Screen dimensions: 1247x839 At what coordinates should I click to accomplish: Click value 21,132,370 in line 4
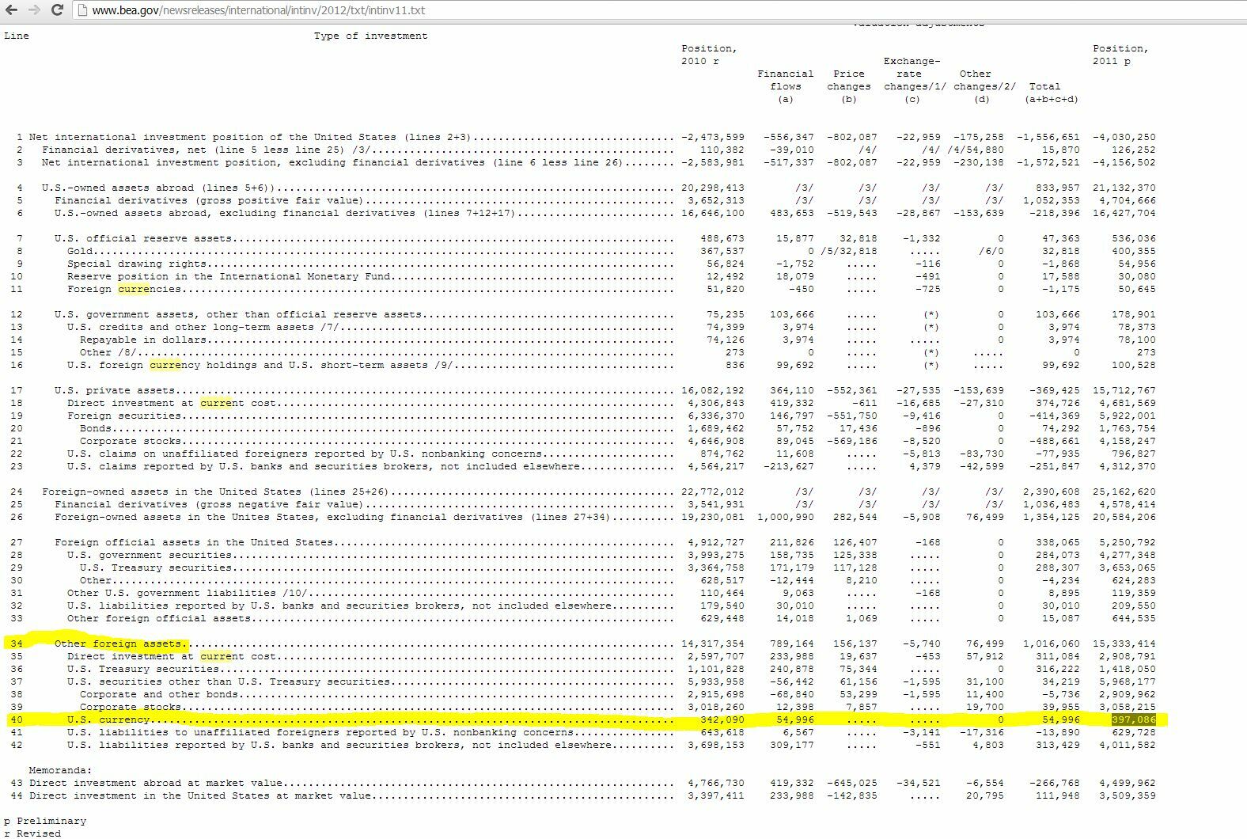(x=1124, y=188)
